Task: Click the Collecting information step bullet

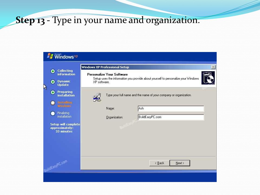Action: (53, 71)
